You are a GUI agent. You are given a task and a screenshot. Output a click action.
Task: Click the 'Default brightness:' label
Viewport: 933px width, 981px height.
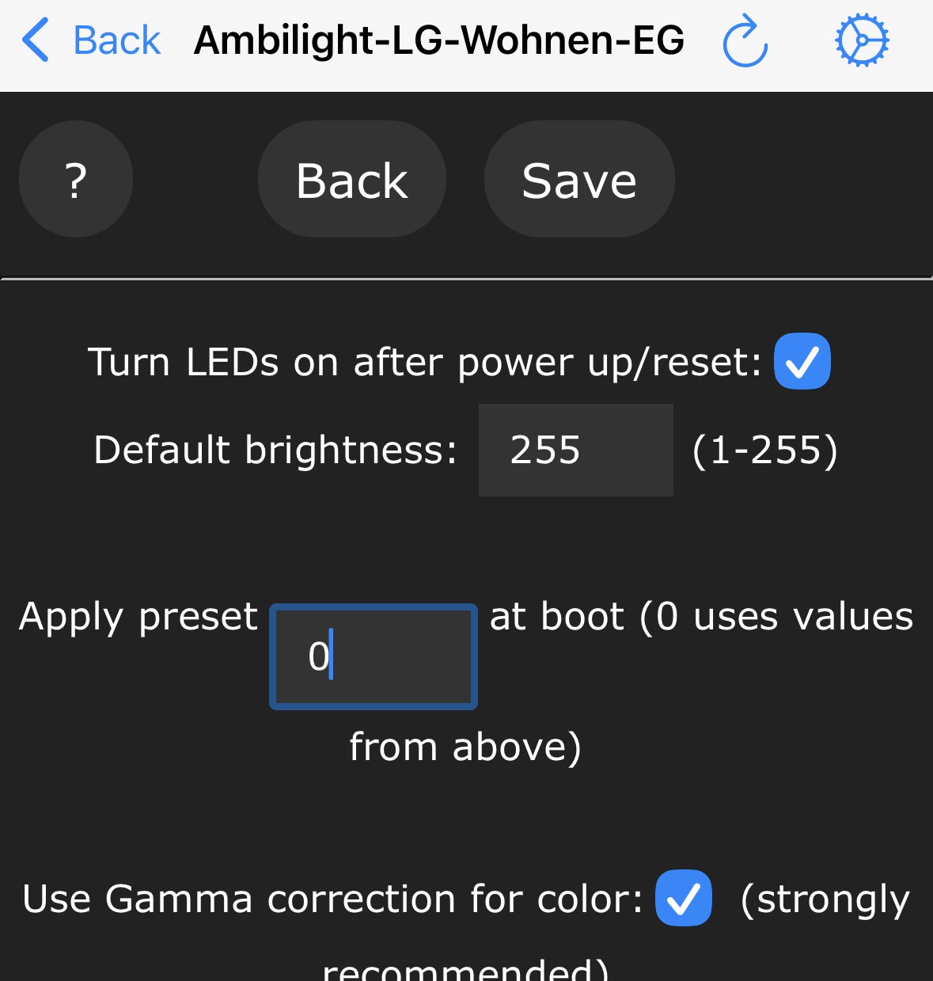point(275,450)
